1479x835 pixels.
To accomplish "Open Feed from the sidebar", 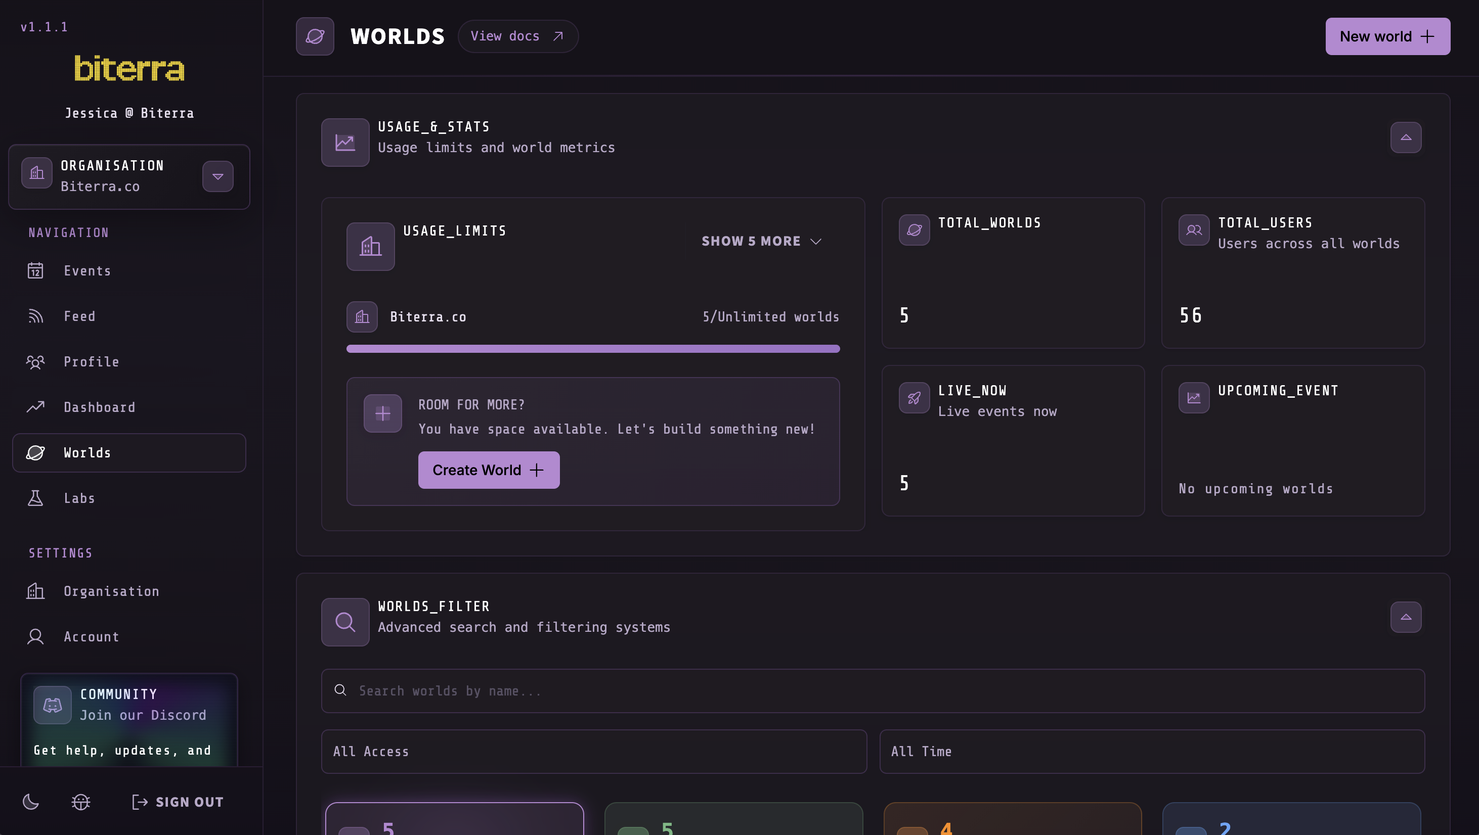I will coord(129,316).
